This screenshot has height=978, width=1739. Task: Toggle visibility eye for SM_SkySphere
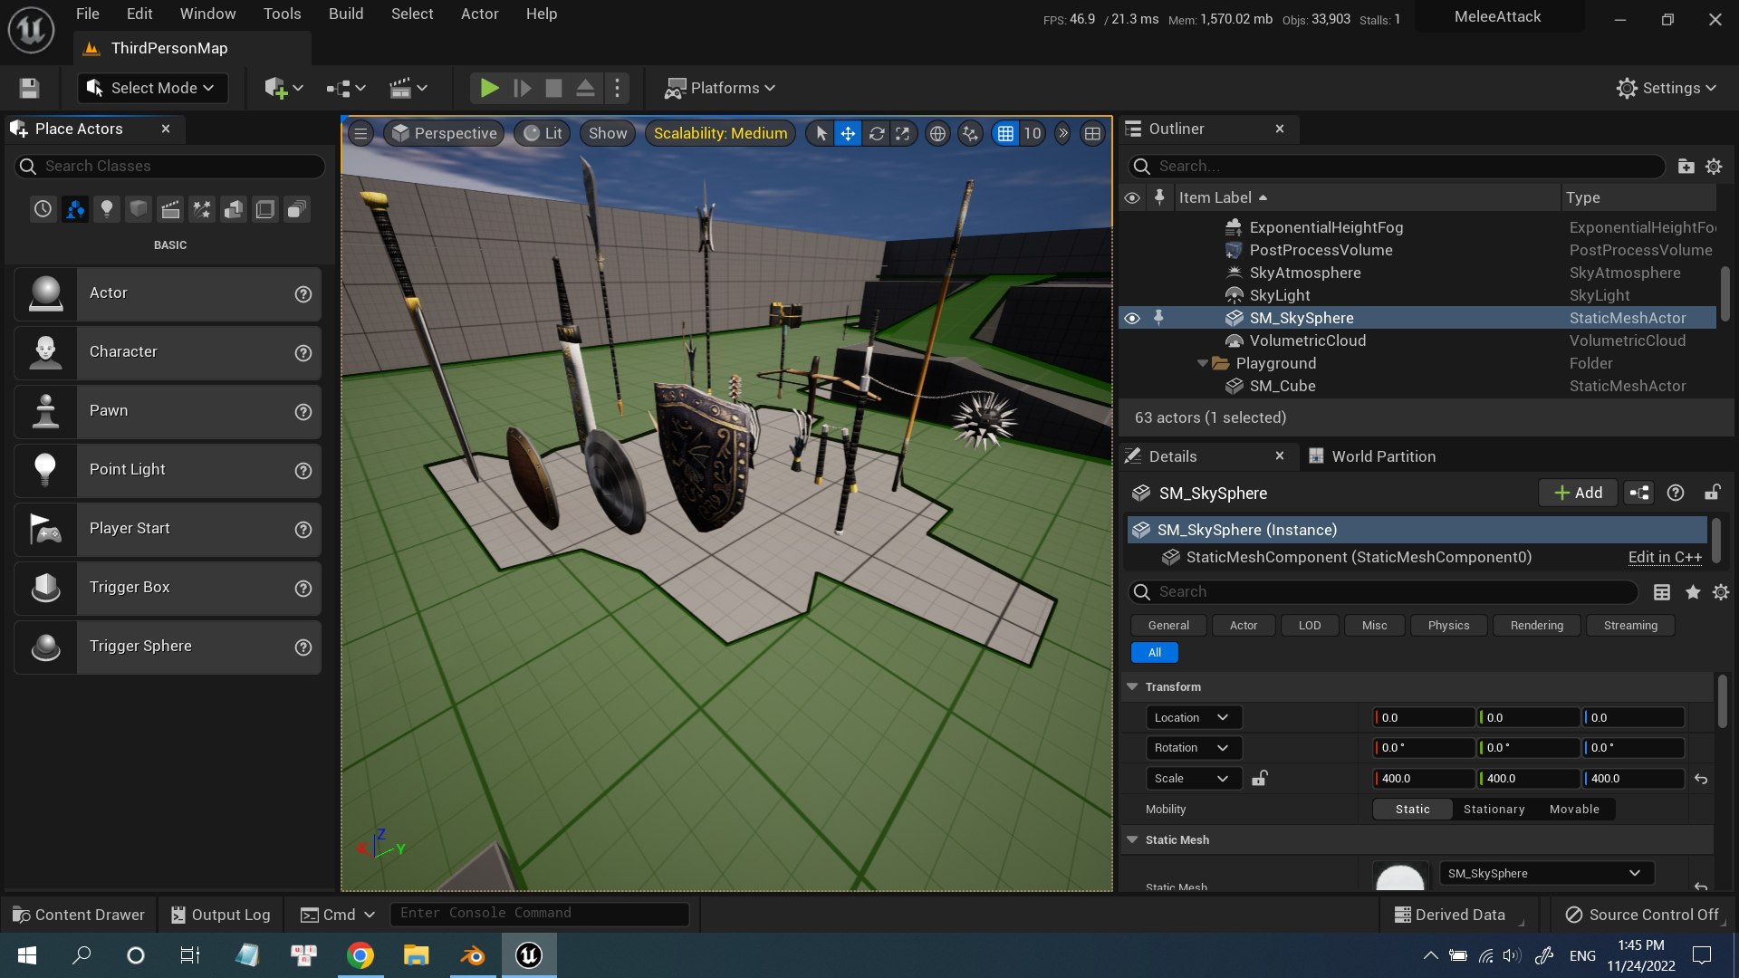(1132, 318)
